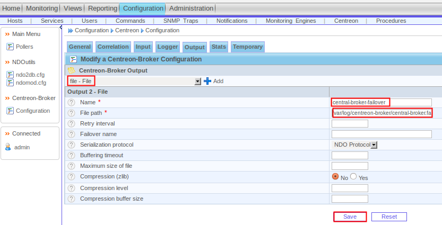Switch to the Stats tab

click(x=219, y=47)
